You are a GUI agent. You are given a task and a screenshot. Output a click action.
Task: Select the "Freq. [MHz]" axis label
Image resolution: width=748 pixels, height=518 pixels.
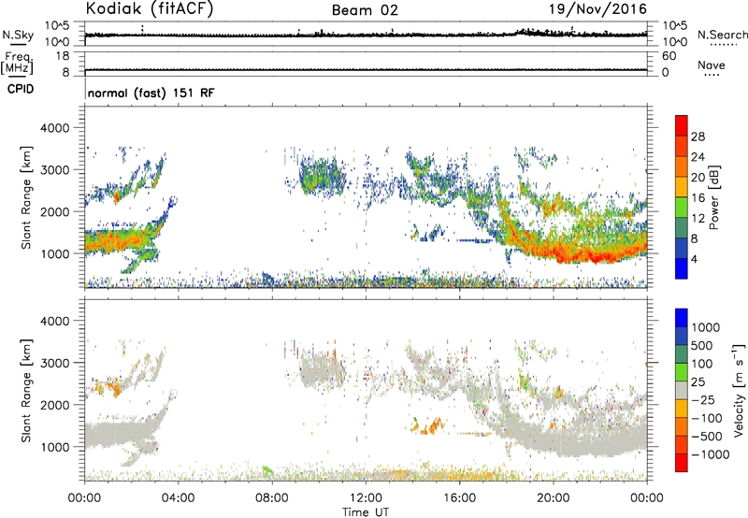(x=18, y=63)
